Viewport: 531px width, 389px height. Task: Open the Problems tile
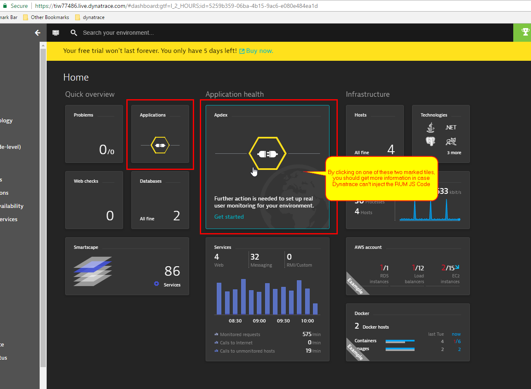tap(94, 134)
